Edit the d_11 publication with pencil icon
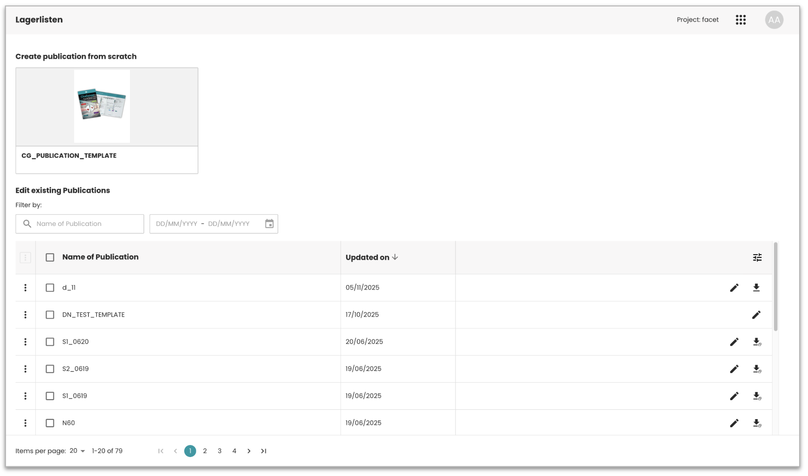The height and width of the screenshot is (476, 808). coord(734,288)
